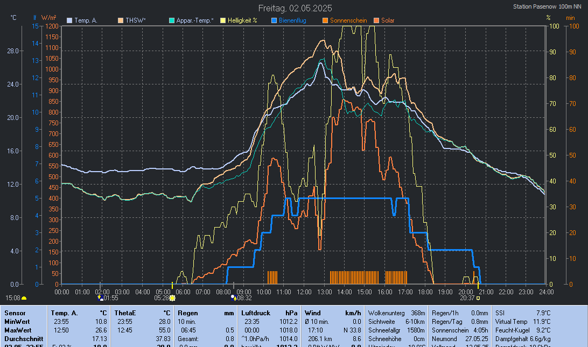Click the 'Sonnenschein' legend label
The height and width of the screenshot is (347, 588).
(348, 20)
